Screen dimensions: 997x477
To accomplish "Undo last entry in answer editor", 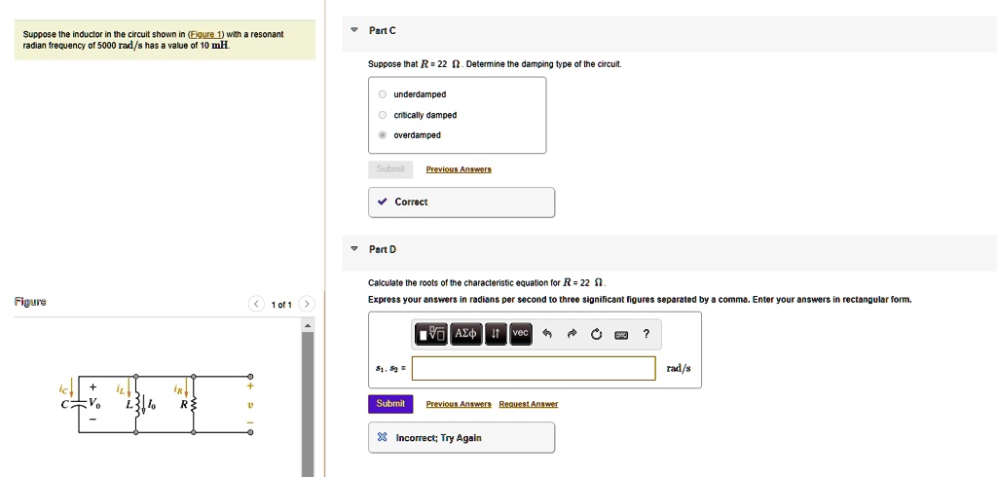I will [x=547, y=334].
